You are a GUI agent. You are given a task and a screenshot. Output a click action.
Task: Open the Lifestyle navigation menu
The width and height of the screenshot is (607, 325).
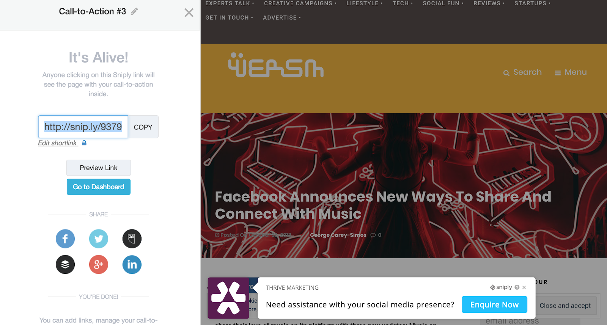pos(364,3)
